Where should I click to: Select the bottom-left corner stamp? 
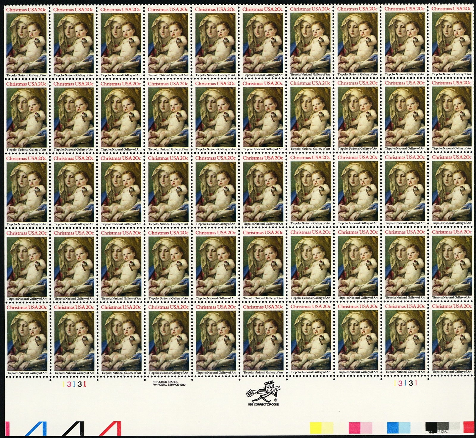pyautogui.click(x=26, y=340)
